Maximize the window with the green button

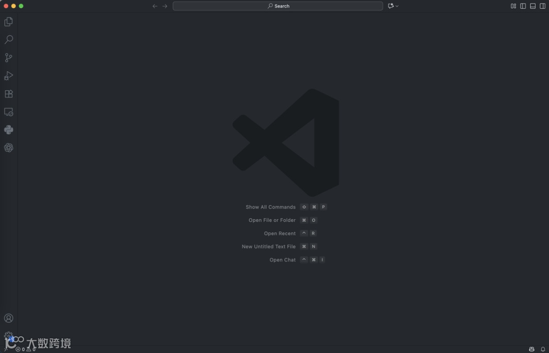click(21, 6)
